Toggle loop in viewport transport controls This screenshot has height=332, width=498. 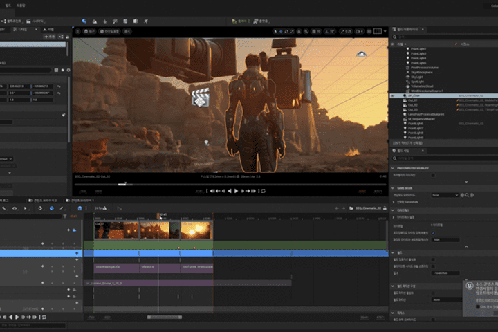[264, 191]
